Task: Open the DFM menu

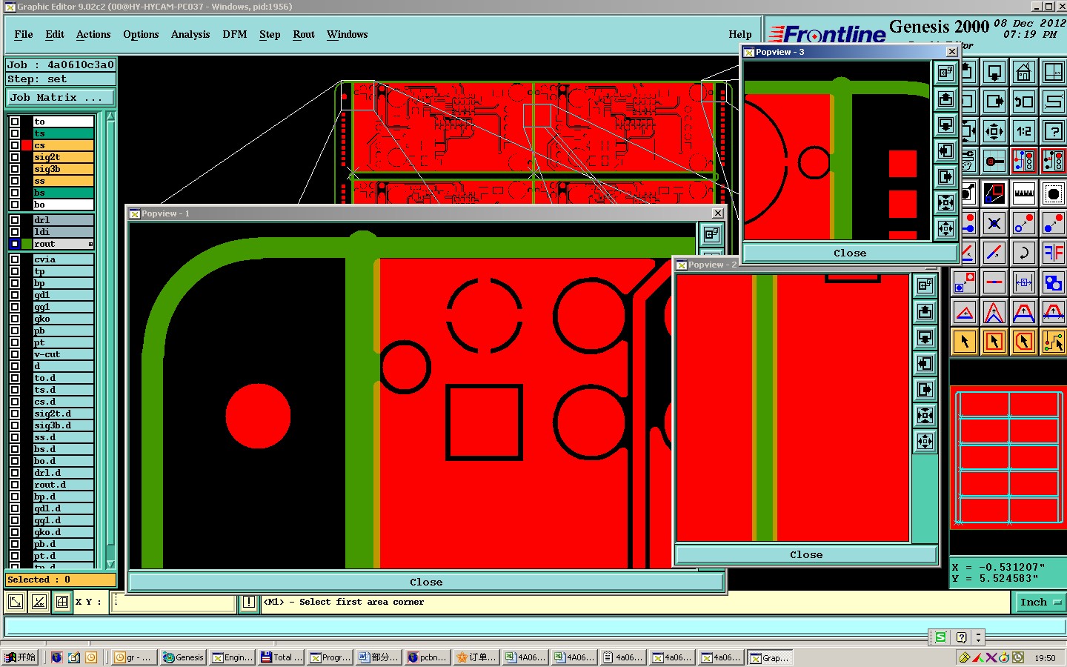Action: [235, 34]
